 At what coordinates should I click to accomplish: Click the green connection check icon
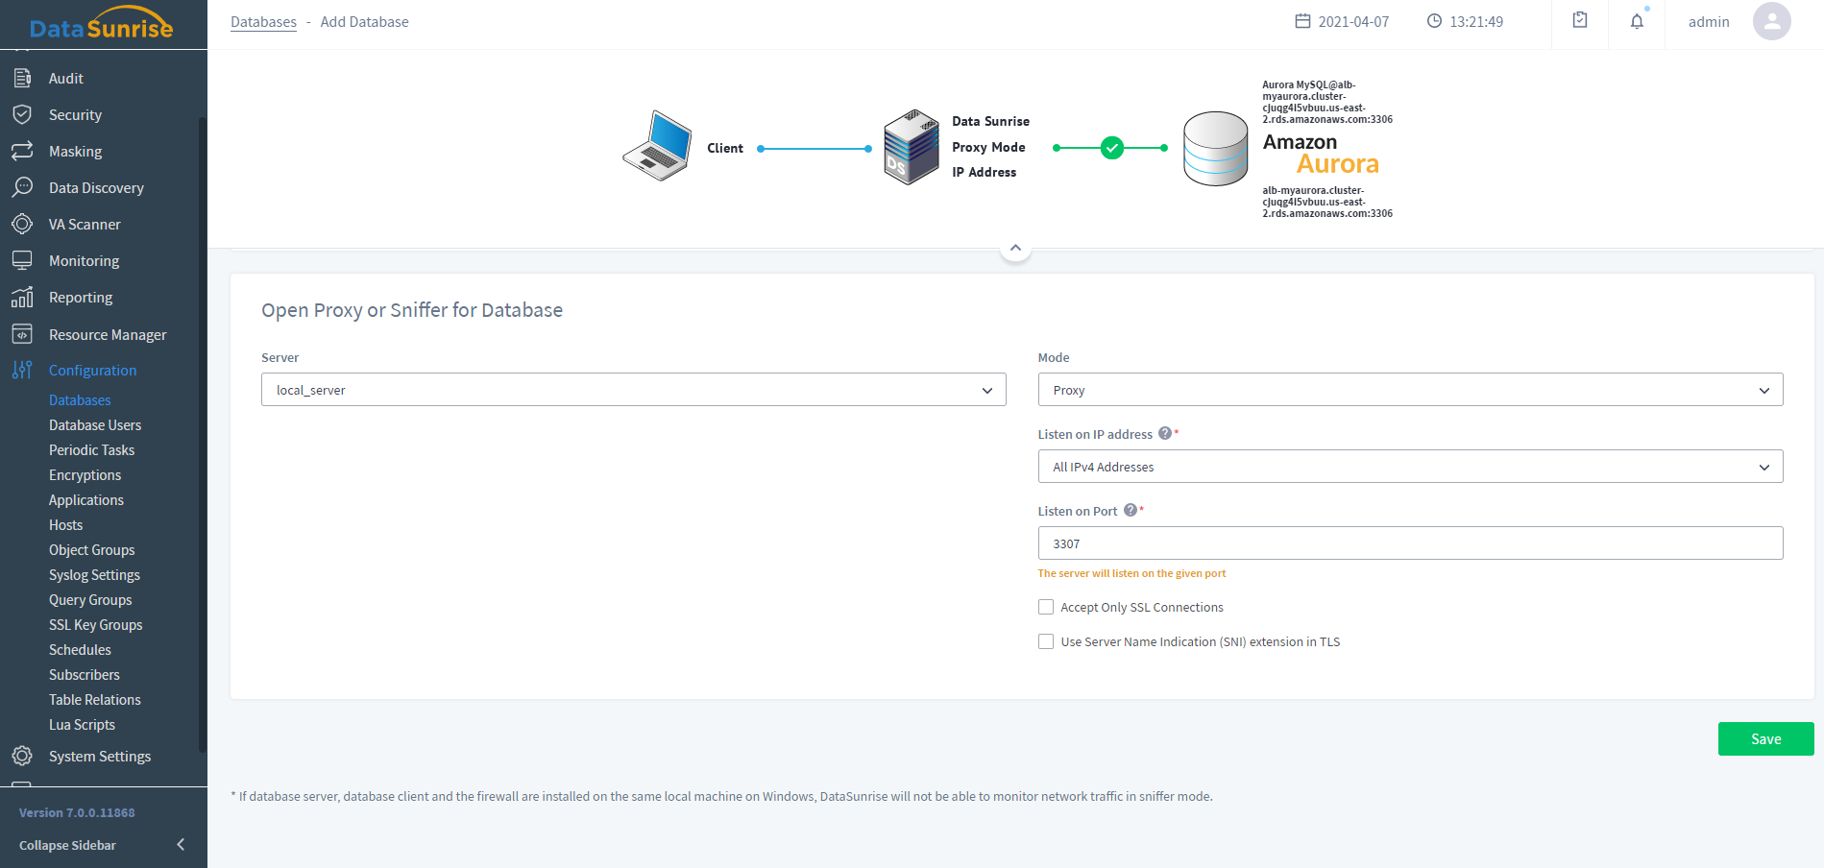pos(1111,148)
